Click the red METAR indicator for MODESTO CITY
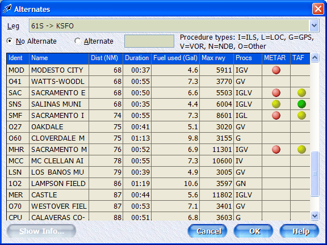Image resolution: width=327 pixels, height=245 pixels. (276, 70)
